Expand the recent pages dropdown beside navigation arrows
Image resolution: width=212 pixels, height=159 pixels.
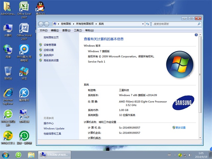(51, 24)
